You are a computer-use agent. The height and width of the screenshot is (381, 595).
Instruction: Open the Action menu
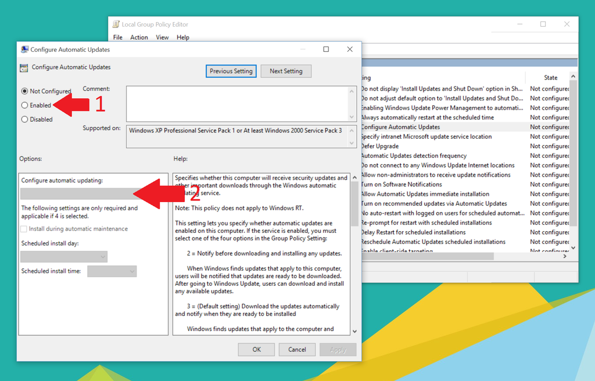[139, 37]
